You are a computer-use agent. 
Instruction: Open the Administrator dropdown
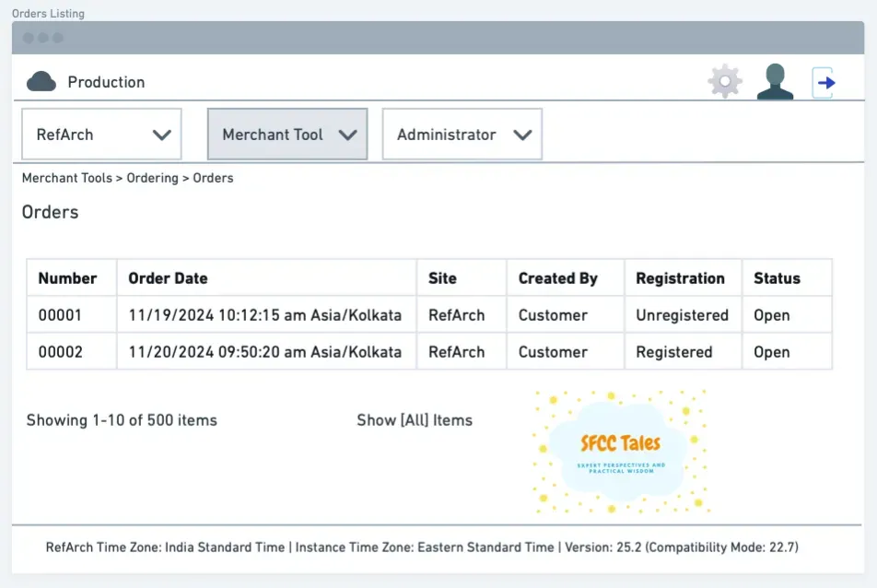(x=462, y=134)
